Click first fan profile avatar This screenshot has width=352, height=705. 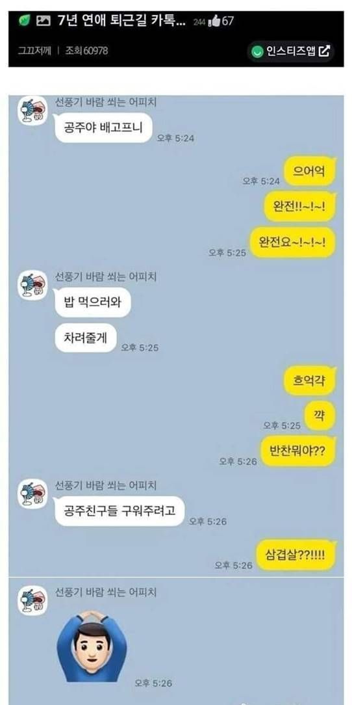point(32,110)
